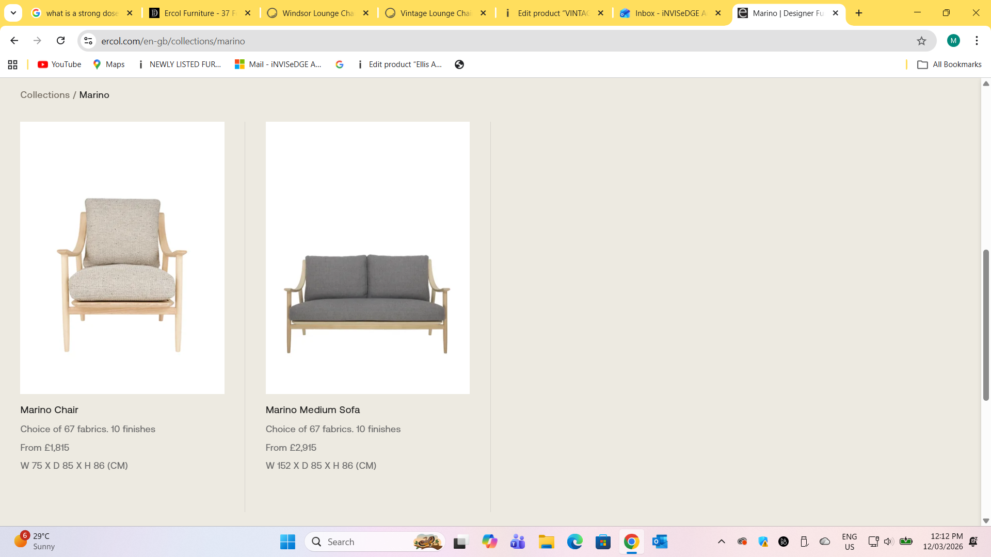Open the All Bookmarks folder

pos(949,64)
